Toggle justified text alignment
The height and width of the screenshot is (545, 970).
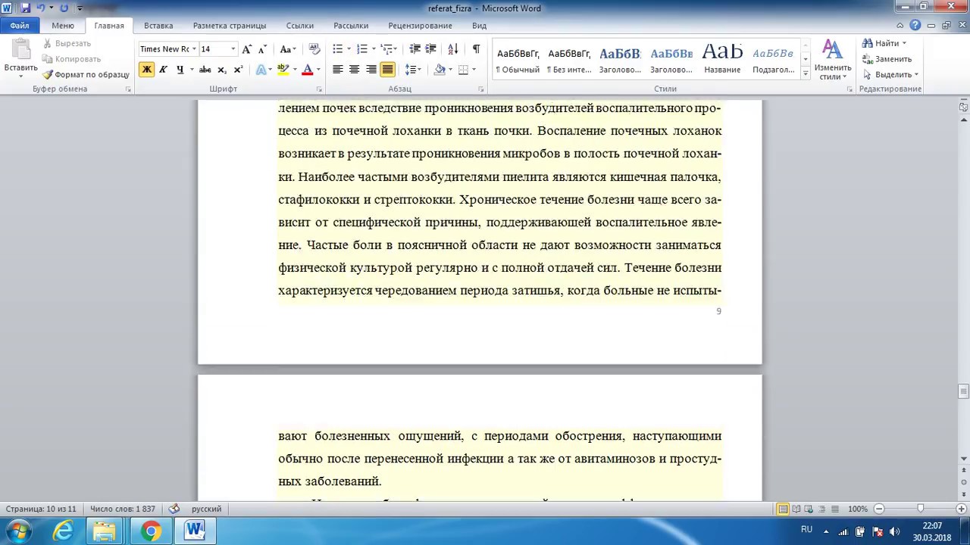[x=387, y=70]
